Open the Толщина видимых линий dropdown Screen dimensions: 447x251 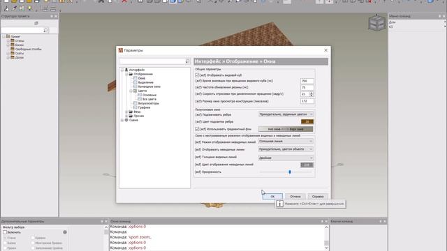pos(286,158)
